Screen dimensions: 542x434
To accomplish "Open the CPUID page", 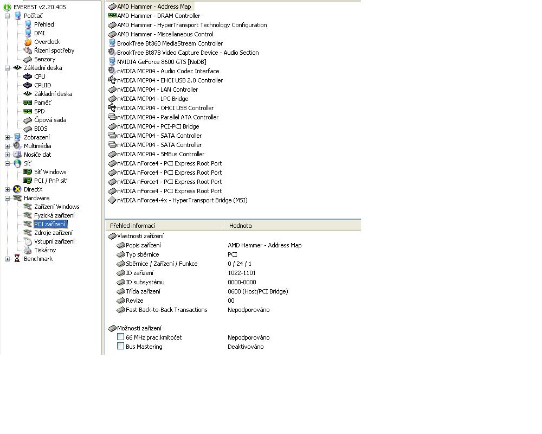I will [42, 85].
